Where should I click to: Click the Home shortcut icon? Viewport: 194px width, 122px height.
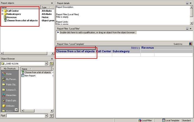click(x=4, y=74)
